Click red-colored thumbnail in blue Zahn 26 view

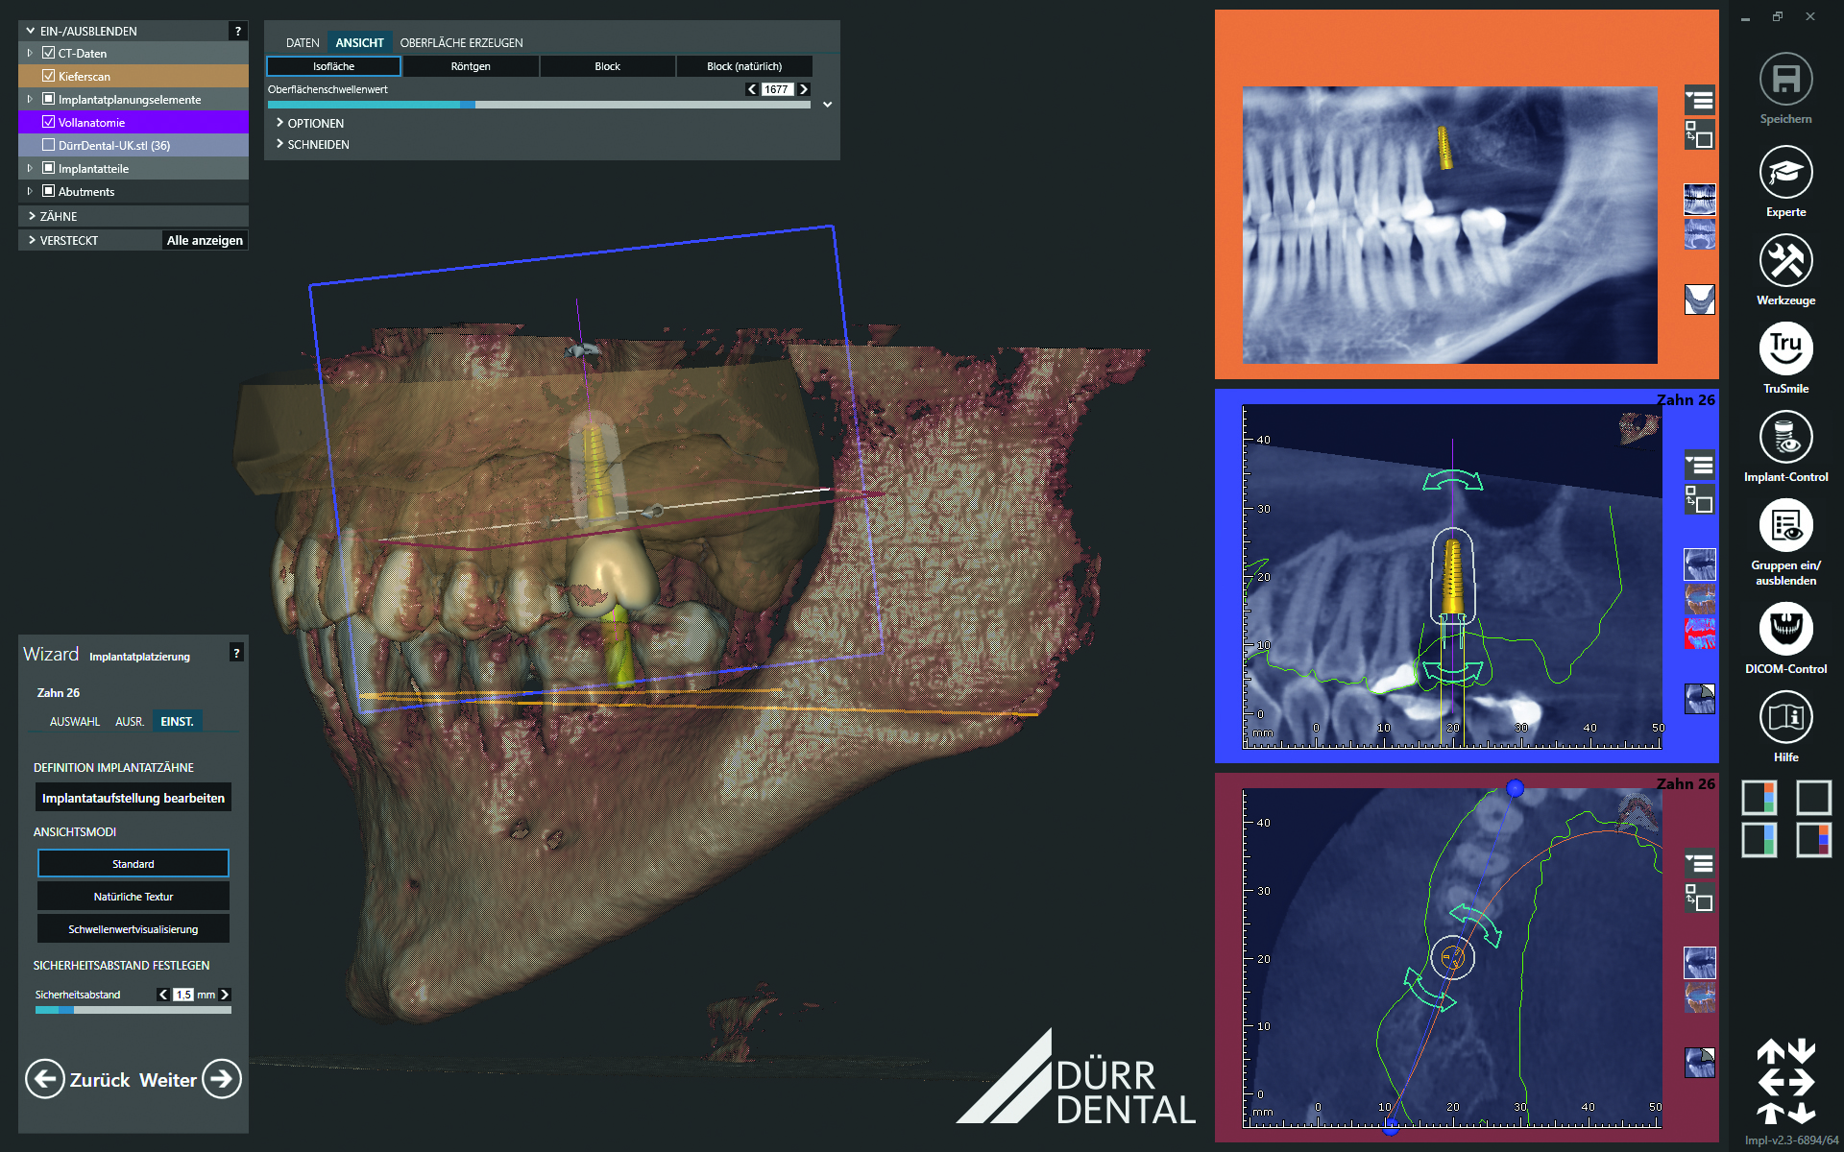point(1699,634)
